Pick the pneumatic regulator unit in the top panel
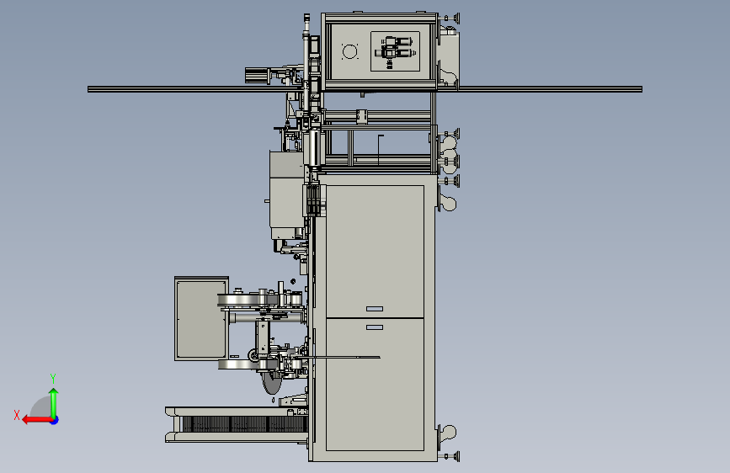 point(395,51)
